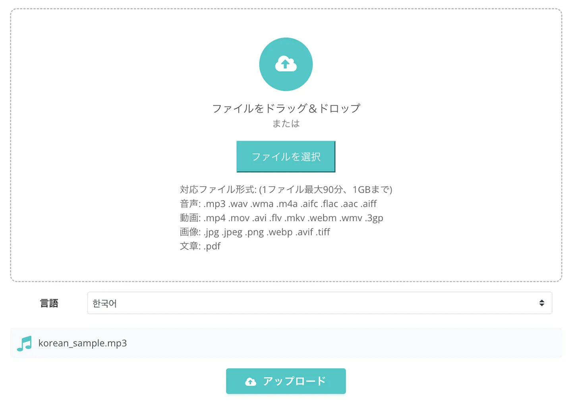Click the cloud graphic above ファイルをドラッグ＆ドロップ text
The image size is (572, 404).
(286, 64)
